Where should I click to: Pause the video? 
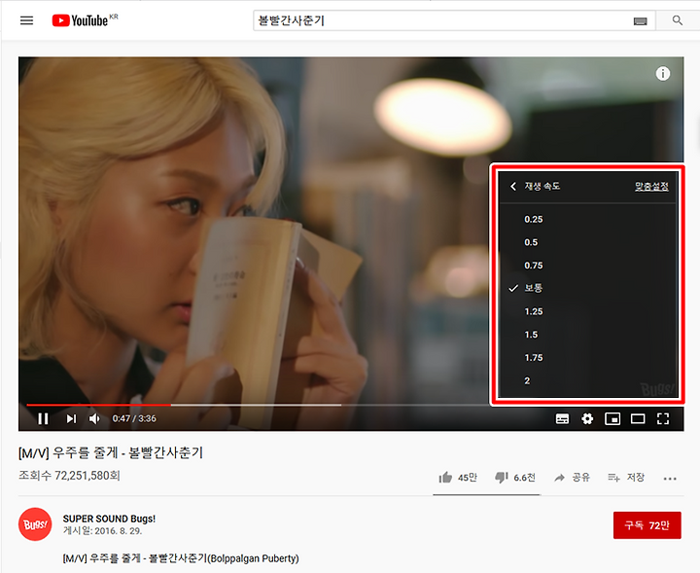coord(43,418)
